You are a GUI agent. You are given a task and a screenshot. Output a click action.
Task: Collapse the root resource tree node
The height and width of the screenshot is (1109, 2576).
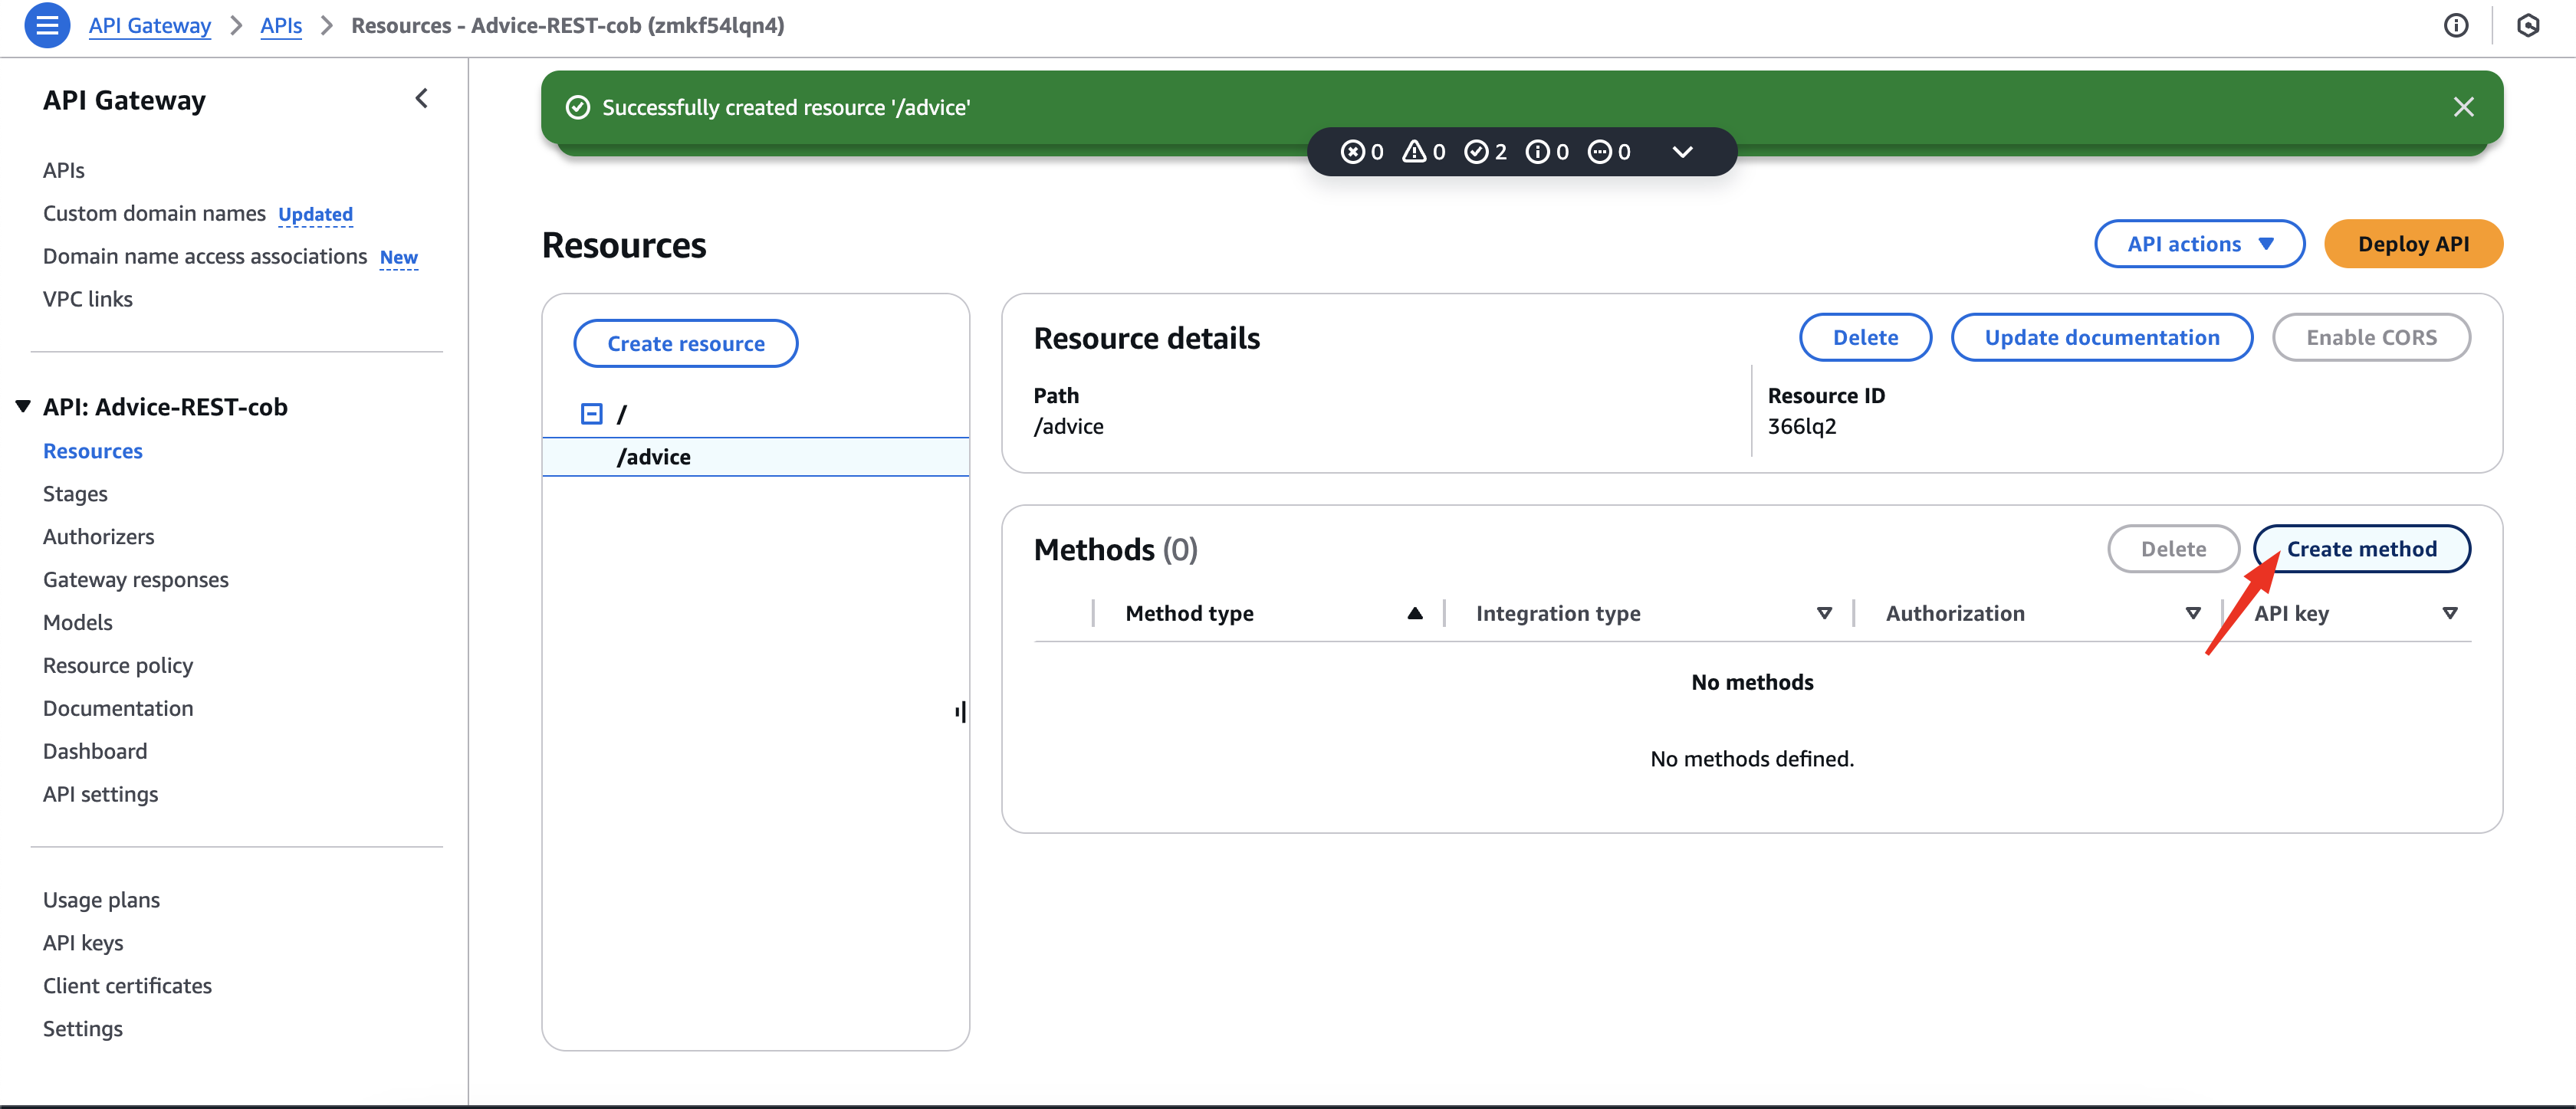(591, 414)
